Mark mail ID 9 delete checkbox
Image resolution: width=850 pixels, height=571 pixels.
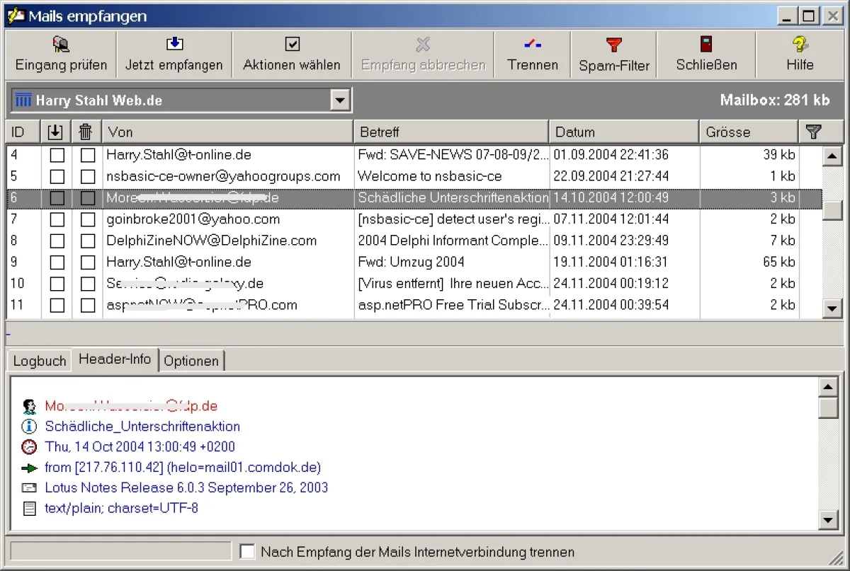(87, 263)
